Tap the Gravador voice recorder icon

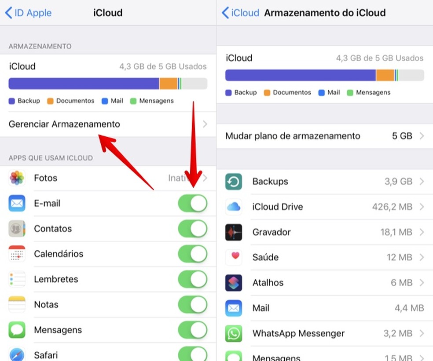(x=234, y=232)
